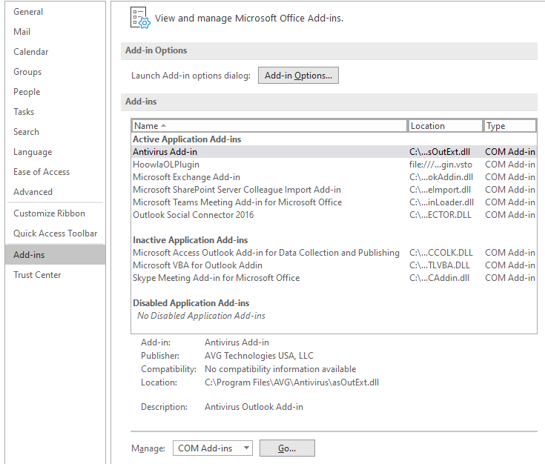This screenshot has width=545, height=464.
Task: Click the Add-ins settings icon in header
Action: [140, 18]
